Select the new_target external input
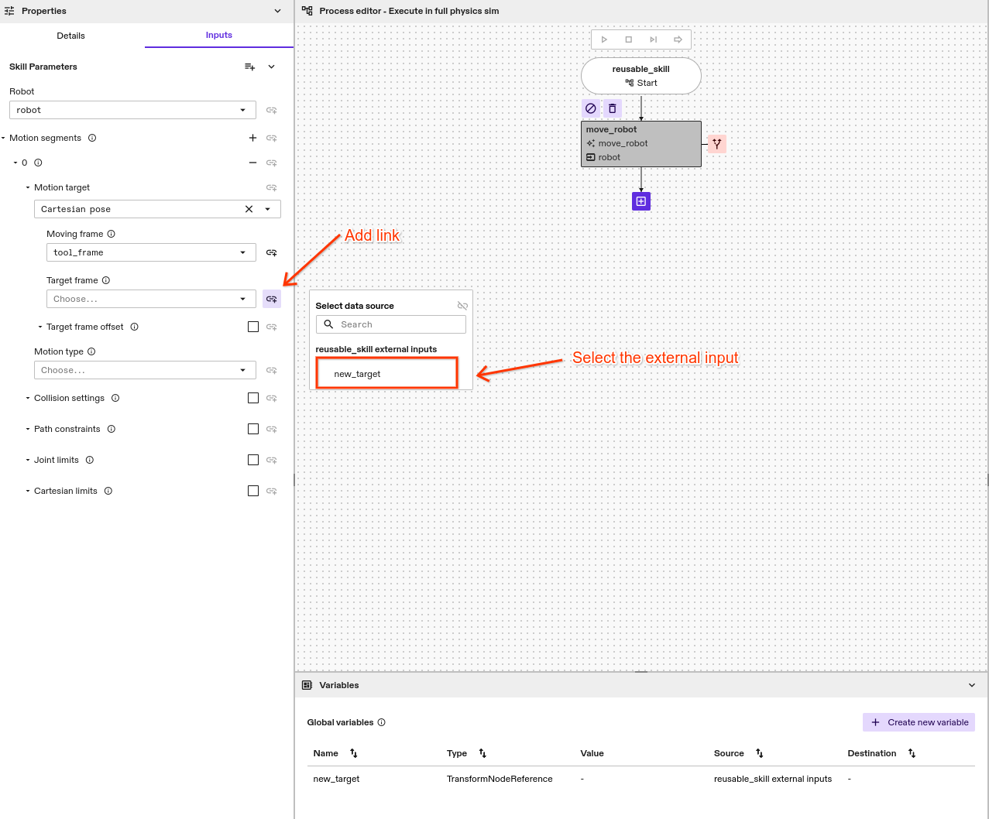Screen dimensions: 989x819 tap(386, 373)
